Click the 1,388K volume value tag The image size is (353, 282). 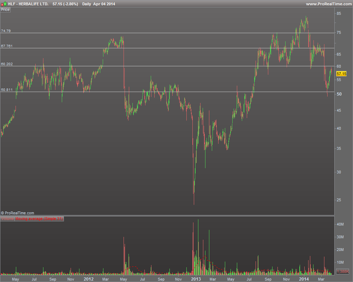coord(342,271)
